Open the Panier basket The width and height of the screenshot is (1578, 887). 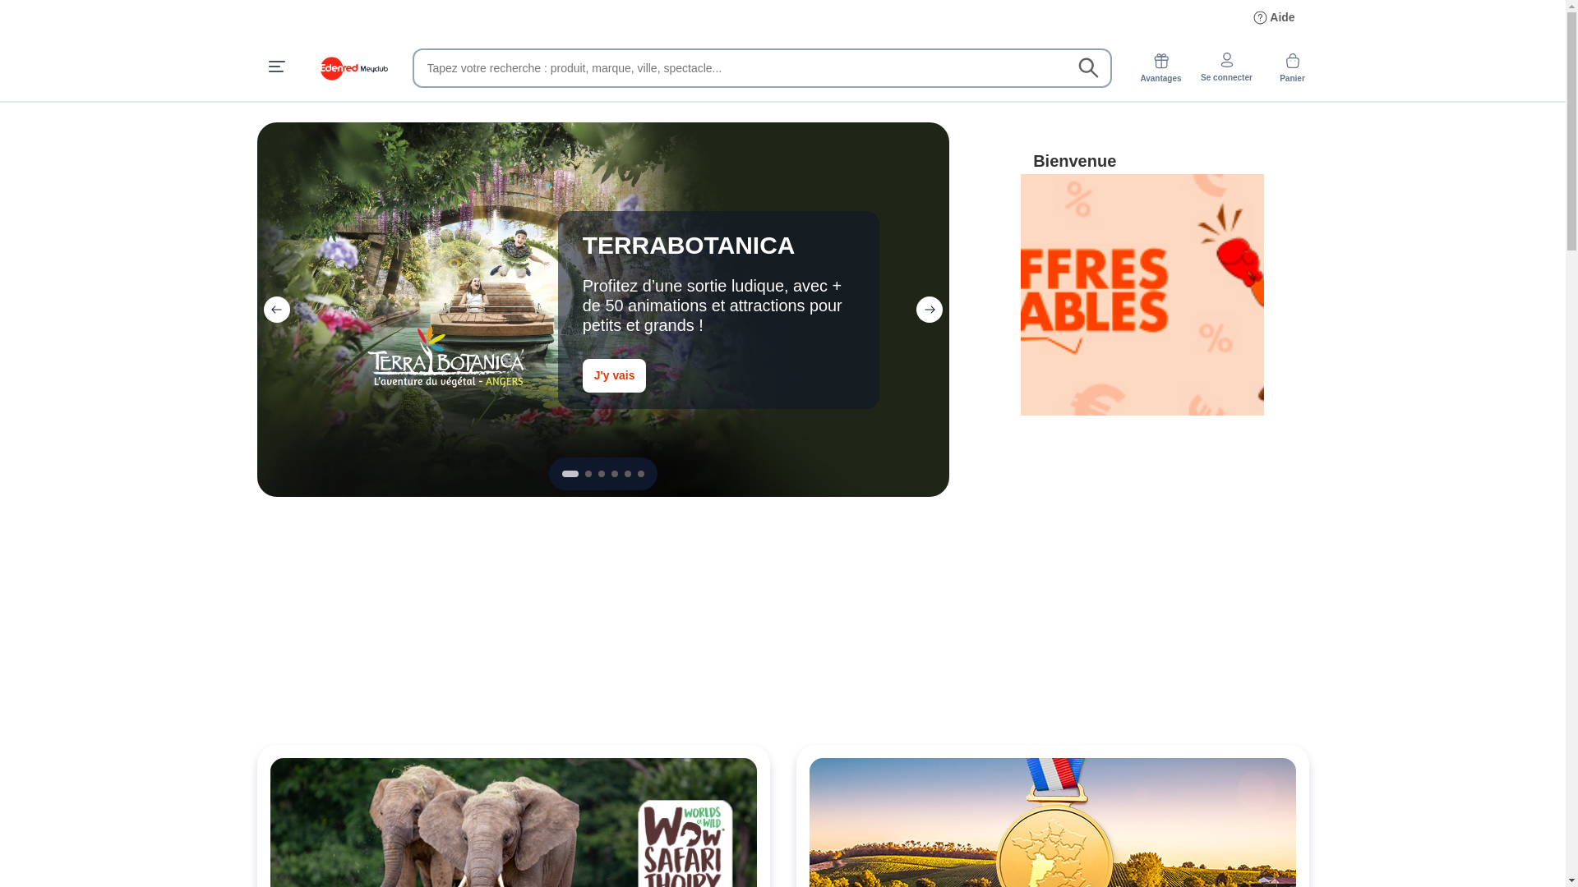coord(1292,68)
